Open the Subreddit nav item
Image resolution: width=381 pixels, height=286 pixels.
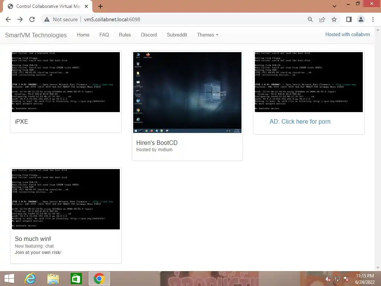tap(177, 35)
